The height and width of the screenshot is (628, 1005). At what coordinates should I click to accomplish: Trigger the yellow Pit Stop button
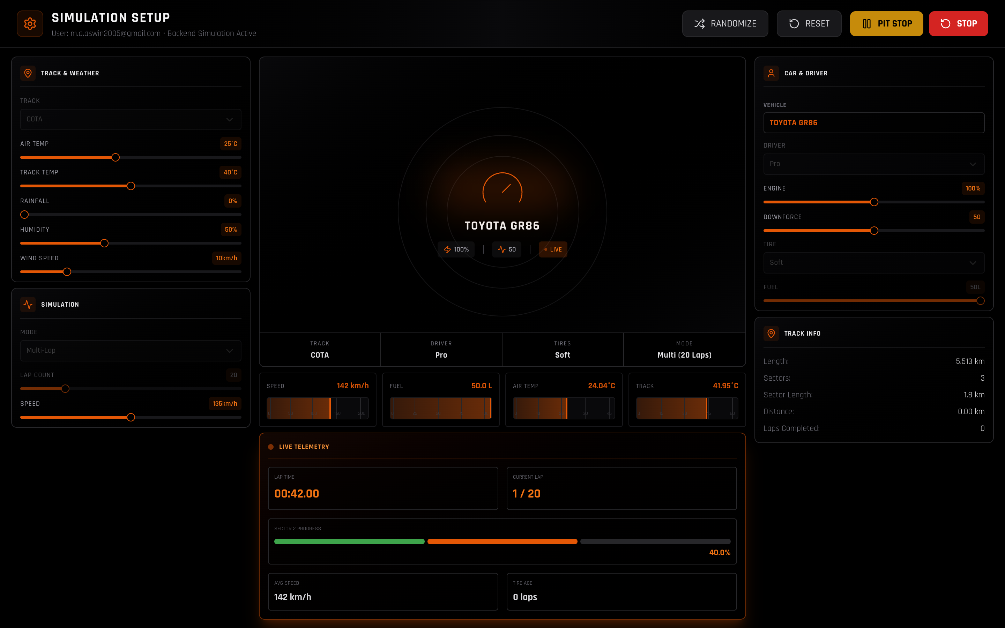[x=886, y=24]
